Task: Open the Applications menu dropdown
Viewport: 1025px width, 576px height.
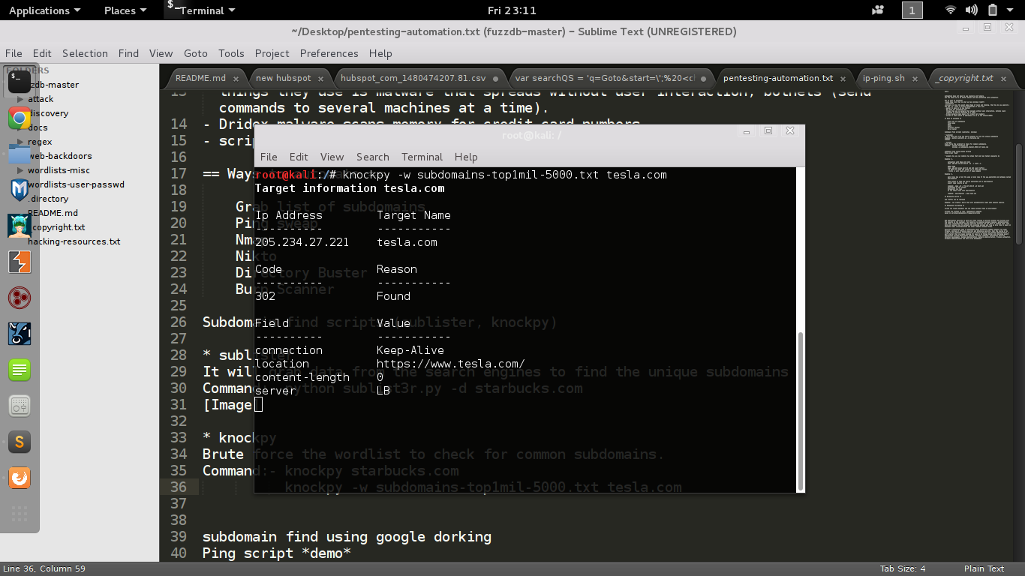Action: coord(44,10)
